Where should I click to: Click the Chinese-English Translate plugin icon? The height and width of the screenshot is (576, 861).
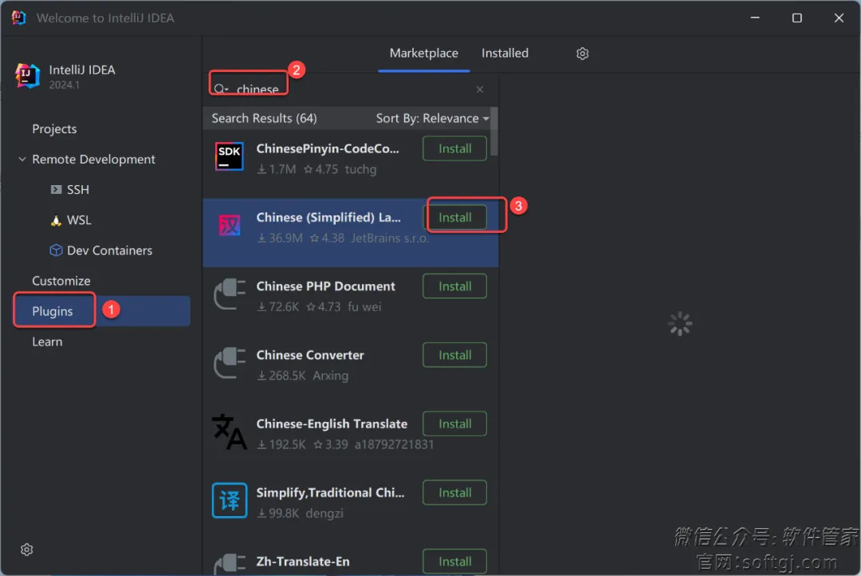click(x=229, y=432)
